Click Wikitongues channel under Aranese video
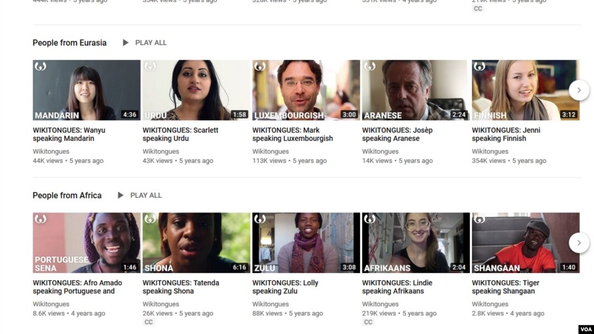The height and width of the screenshot is (334, 594). pos(380,151)
